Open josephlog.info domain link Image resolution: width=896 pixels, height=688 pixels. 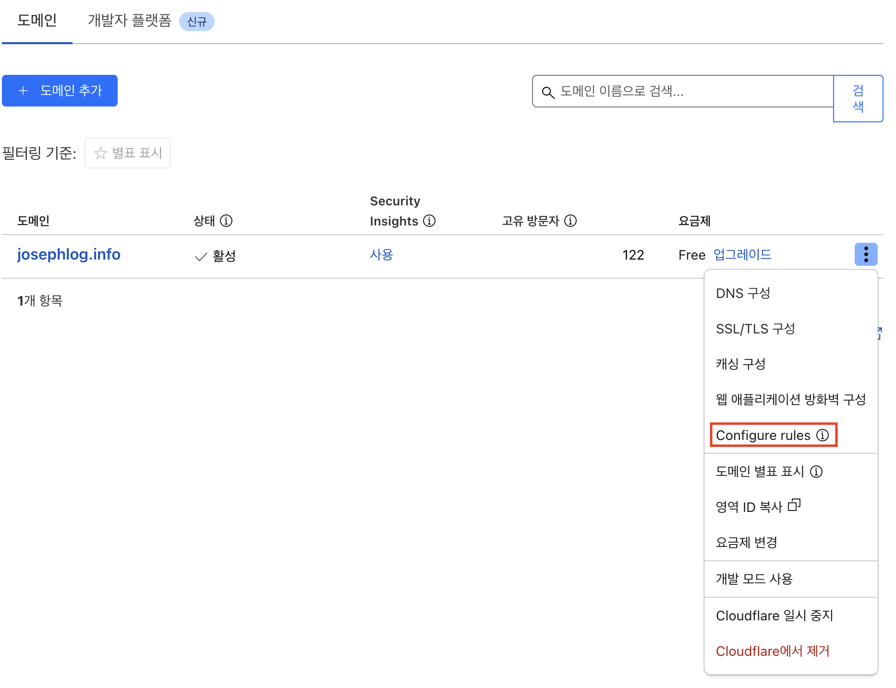pyautogui.click(x=69, y=254)
